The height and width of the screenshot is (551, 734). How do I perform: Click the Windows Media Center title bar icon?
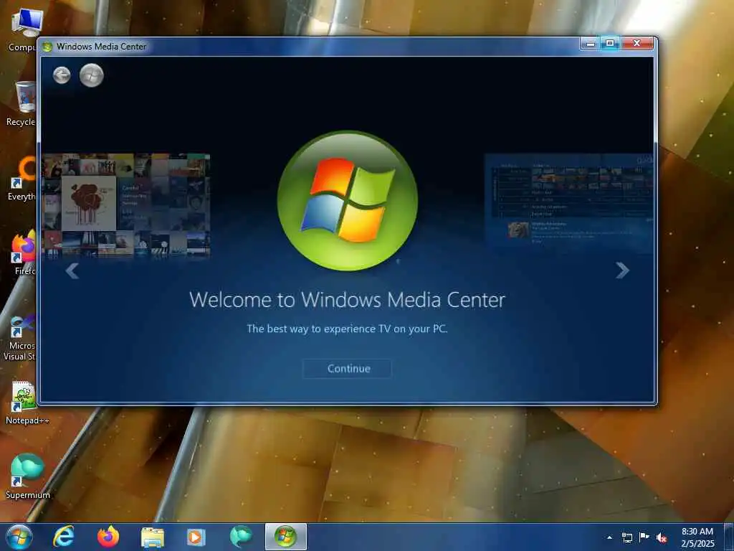(x=47, y=47)
